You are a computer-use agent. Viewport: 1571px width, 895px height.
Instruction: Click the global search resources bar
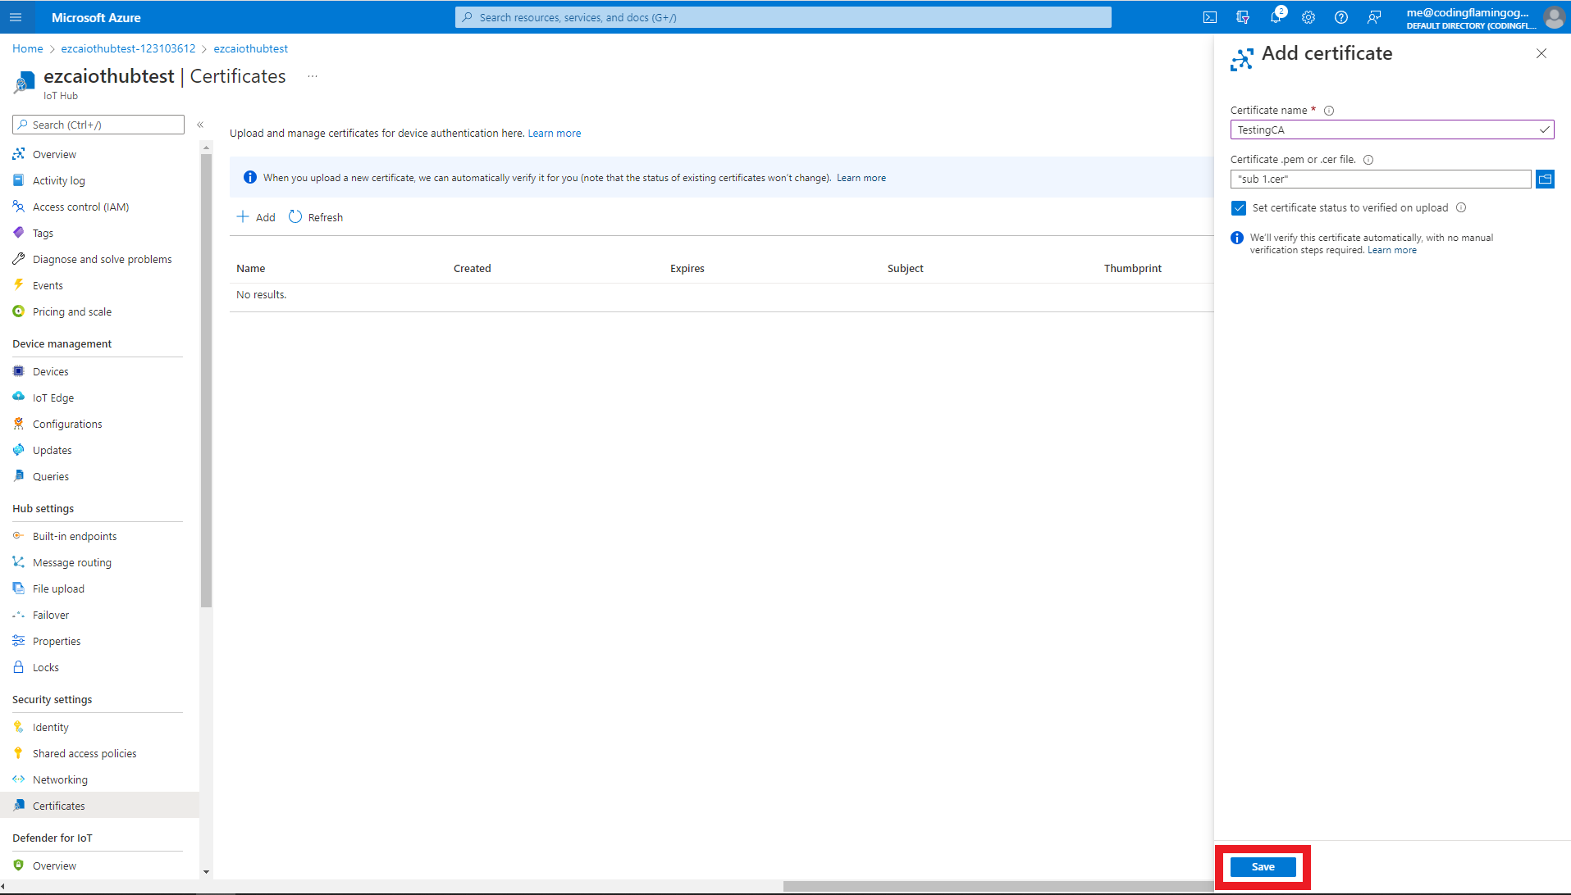tap(783, 17)
